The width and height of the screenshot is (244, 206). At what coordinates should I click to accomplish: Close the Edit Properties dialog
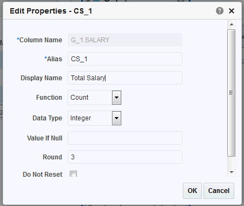[232, 11]
